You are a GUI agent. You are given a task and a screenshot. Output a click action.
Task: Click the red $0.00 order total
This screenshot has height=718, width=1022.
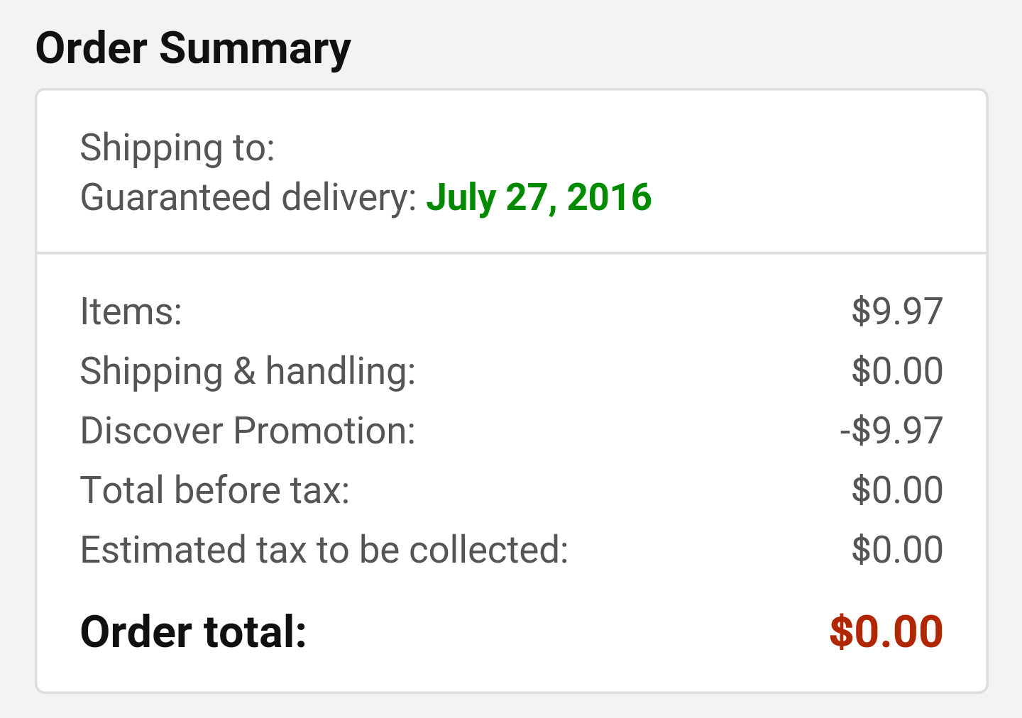tap(886, 631)
